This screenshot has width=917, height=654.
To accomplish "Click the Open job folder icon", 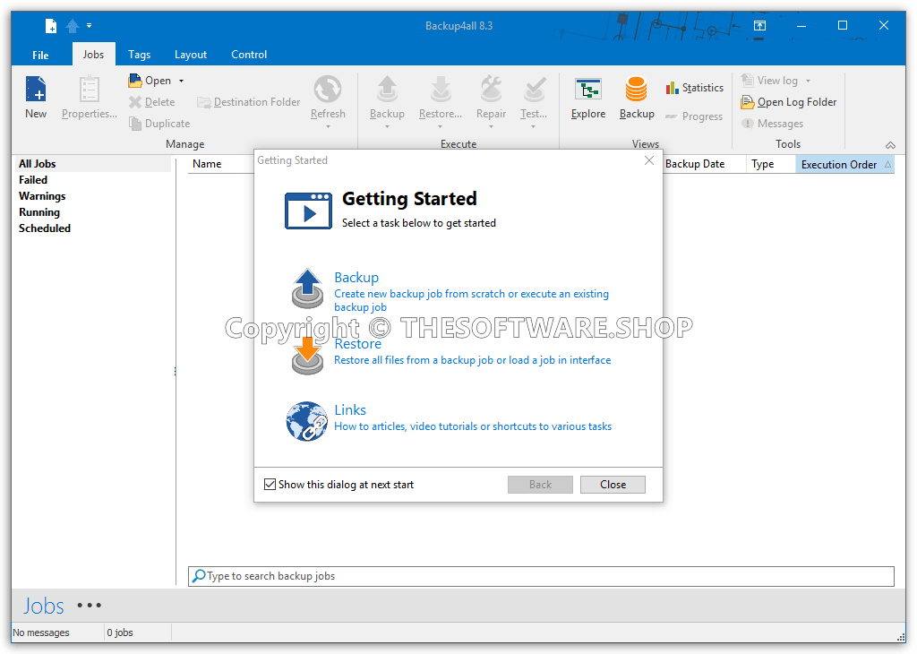I will [x=135, y=80].
